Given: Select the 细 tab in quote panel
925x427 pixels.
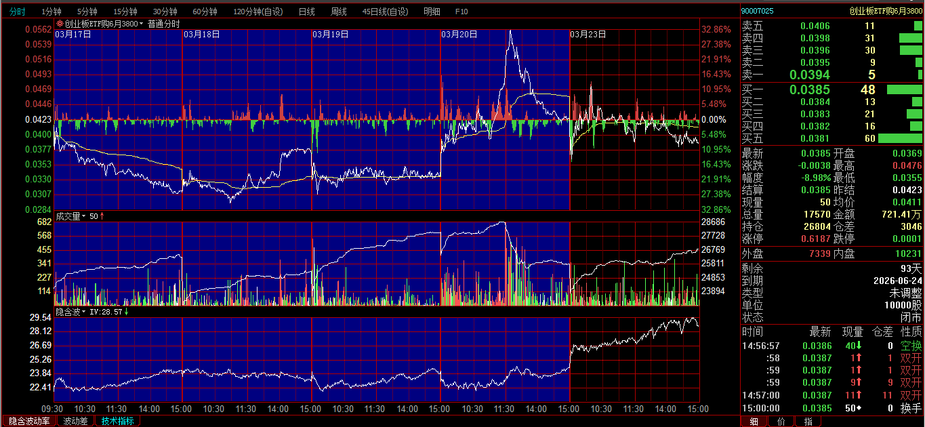Looking at the screenshot, I should (754, 422).
